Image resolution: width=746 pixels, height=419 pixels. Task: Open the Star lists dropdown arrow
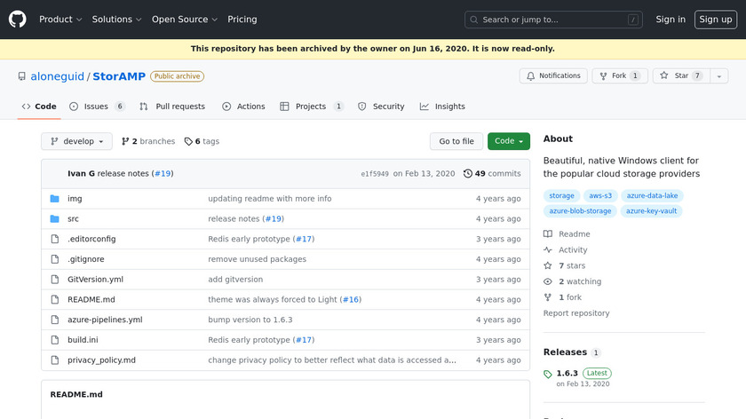pos(716,76)
